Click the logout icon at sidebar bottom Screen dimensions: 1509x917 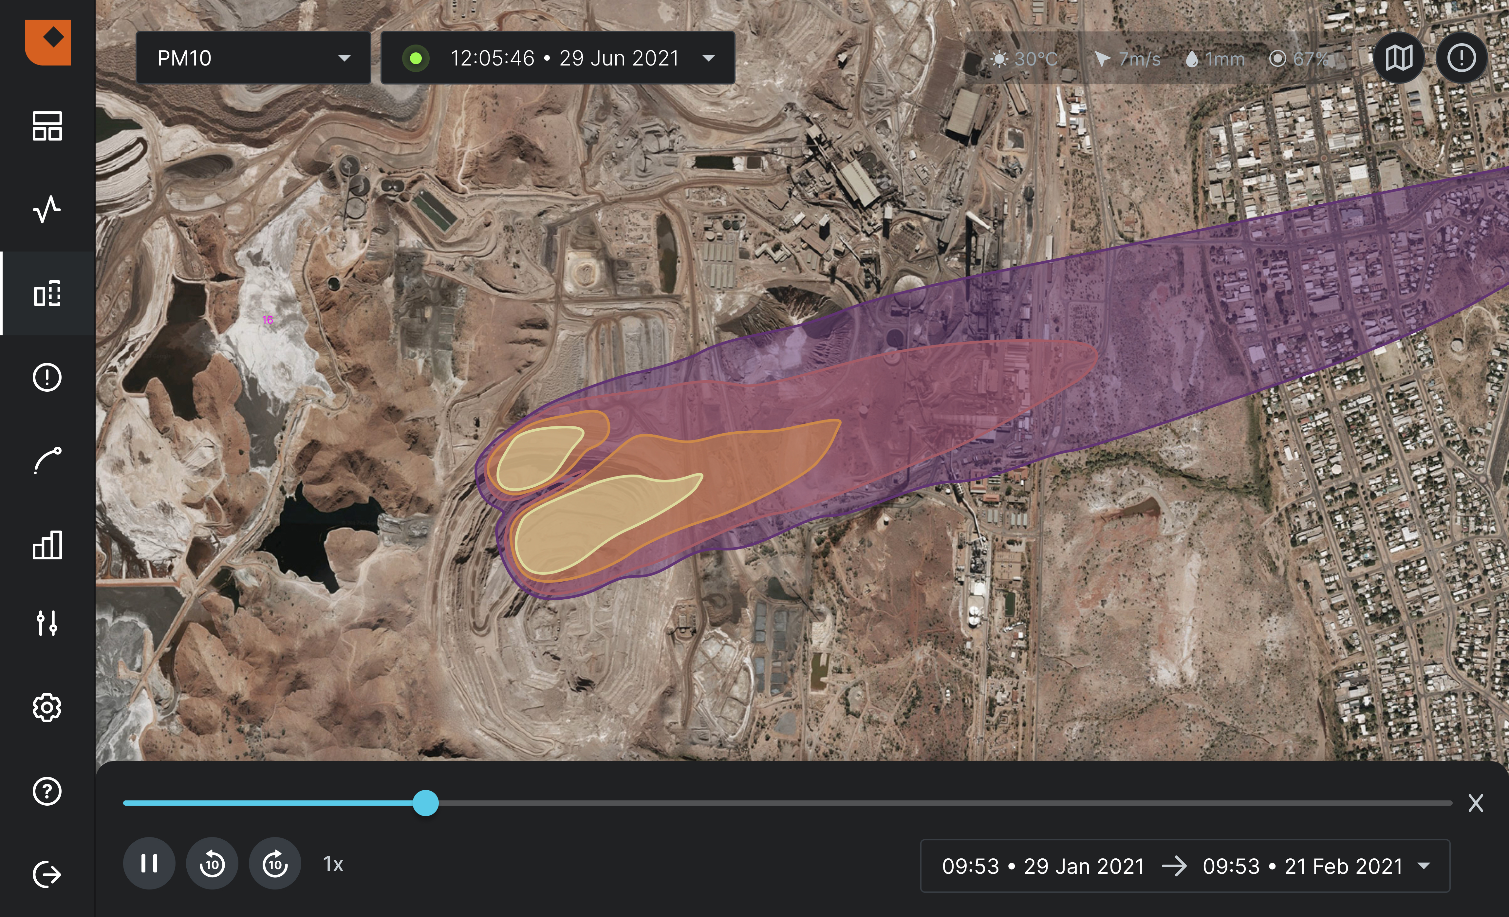pyautogui.click(x=47, y=874)
